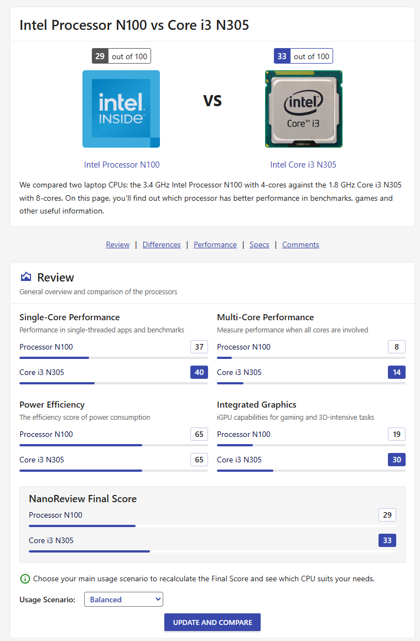The height and width of the screenshot is (641, 420).
Task: Open the Intel Core i3 N305 link
Action: 303,164
